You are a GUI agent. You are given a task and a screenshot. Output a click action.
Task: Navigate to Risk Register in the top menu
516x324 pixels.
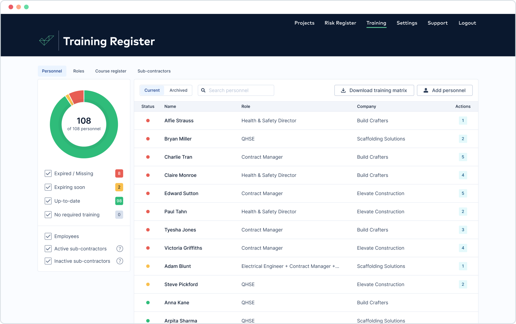[340, 23]
